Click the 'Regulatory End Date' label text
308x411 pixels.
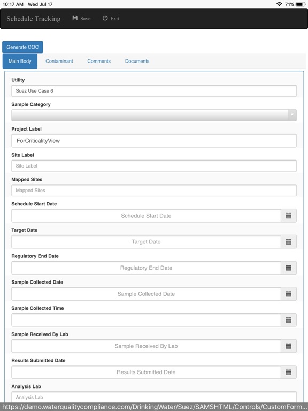click(35, 256)
